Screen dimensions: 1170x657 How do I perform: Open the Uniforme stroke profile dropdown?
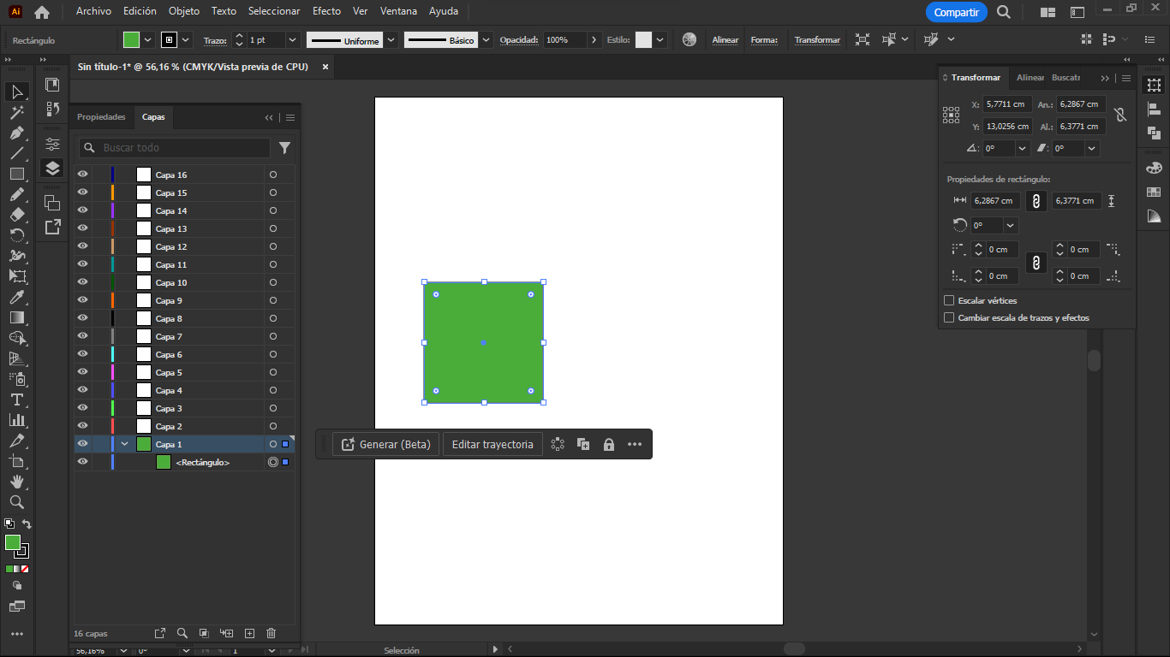pos(391,39)
